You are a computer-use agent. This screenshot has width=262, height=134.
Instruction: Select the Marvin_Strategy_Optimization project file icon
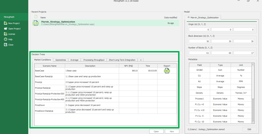coord(36,23)
